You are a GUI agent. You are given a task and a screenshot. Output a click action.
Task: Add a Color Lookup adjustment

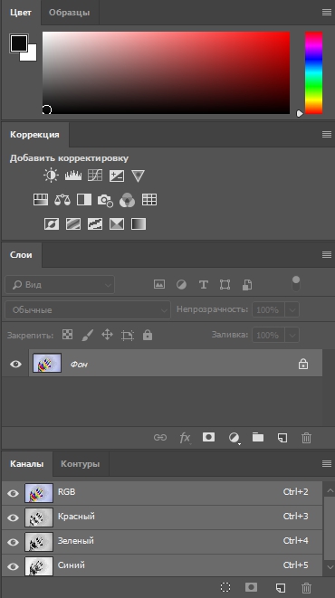pyautogui.click(x=149, y=199)
